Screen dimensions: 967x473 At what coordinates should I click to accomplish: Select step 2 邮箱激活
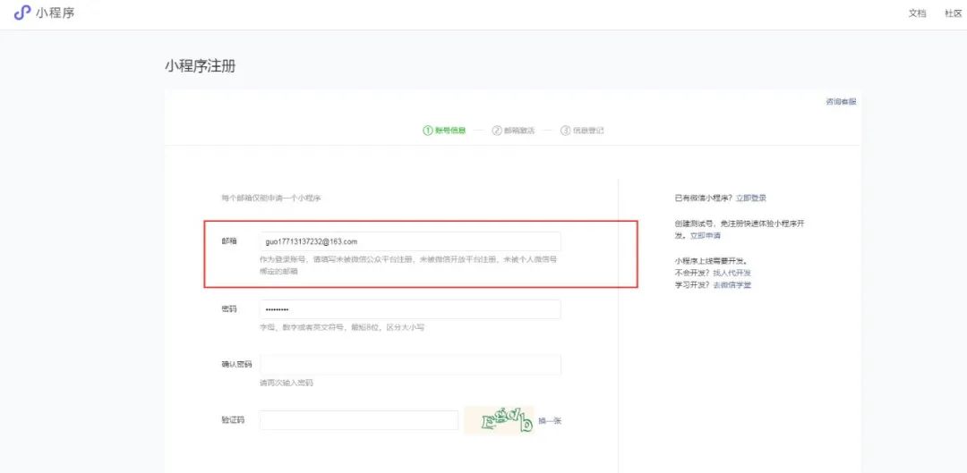(513, 131)
